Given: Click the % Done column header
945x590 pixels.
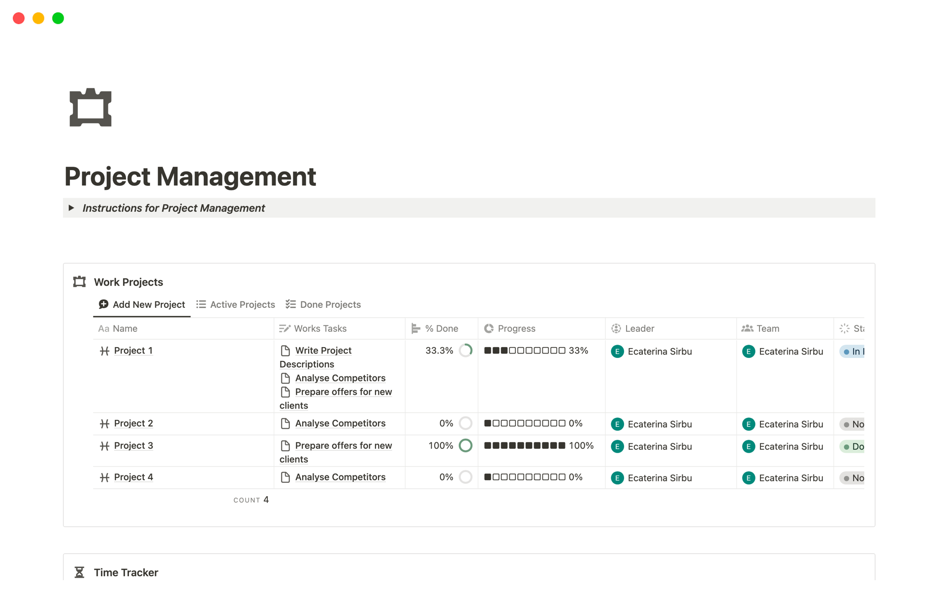Looking at the screenshot, I should 441,328.
